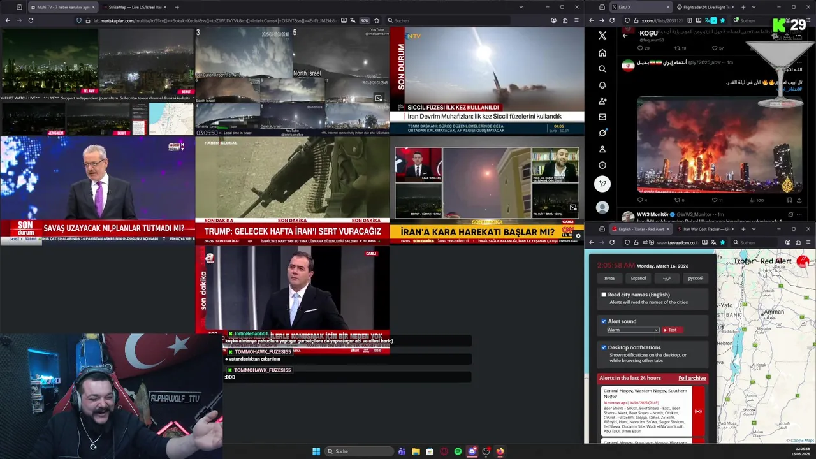Click X compose post button

point(602,184)
